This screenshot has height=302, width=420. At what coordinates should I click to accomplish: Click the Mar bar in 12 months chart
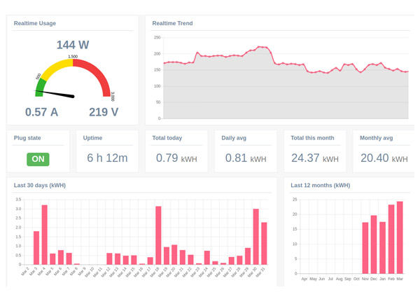click(400, 238)
